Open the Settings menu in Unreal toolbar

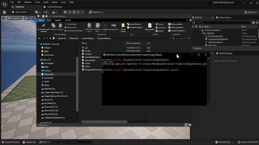251,12
